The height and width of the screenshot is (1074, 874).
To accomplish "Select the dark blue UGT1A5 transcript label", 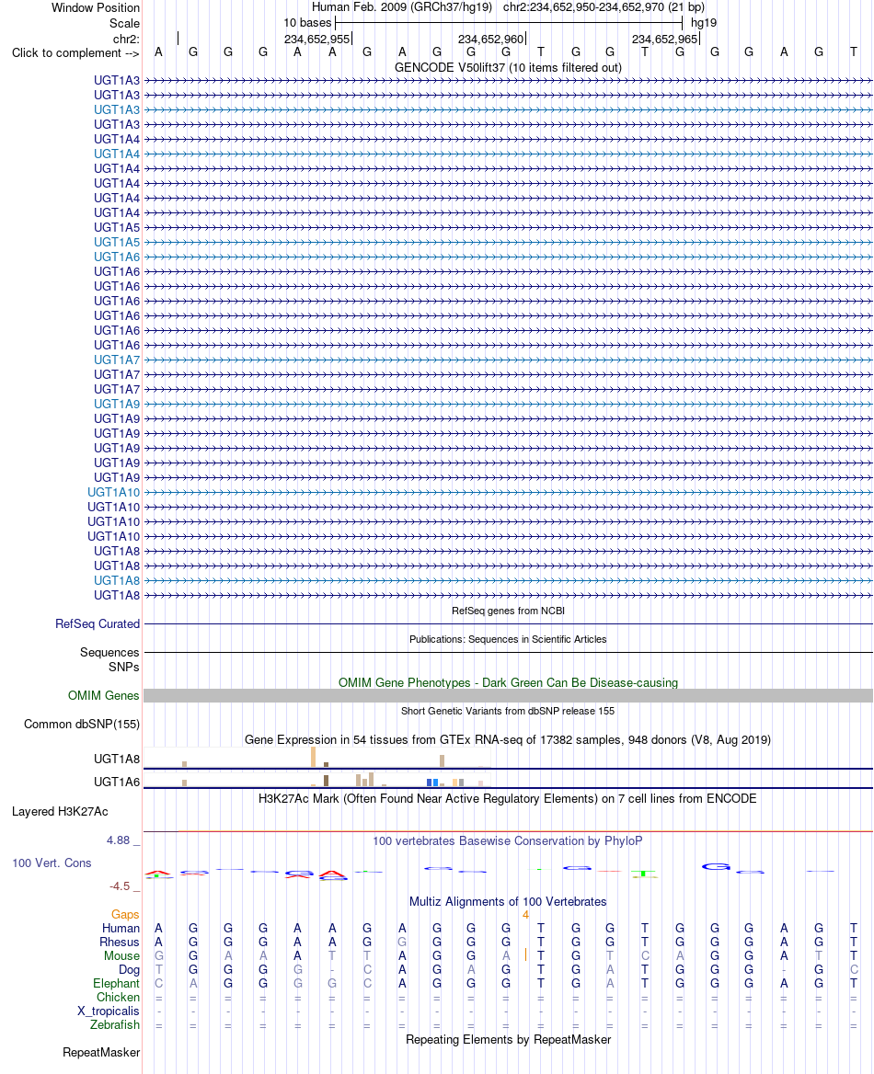I will pyautogui.click(x=117, y=227).
